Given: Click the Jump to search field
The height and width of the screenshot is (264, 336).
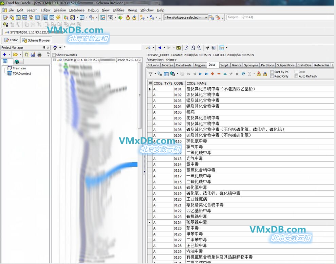Looking at the screenshot, I should click(x=280, y=17).
